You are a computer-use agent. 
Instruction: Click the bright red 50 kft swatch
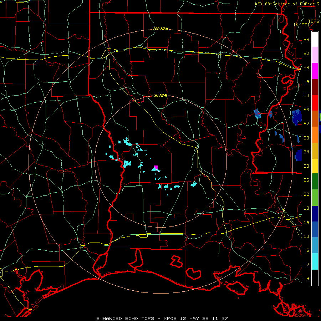pyautogui.click(x=315, y=103)
